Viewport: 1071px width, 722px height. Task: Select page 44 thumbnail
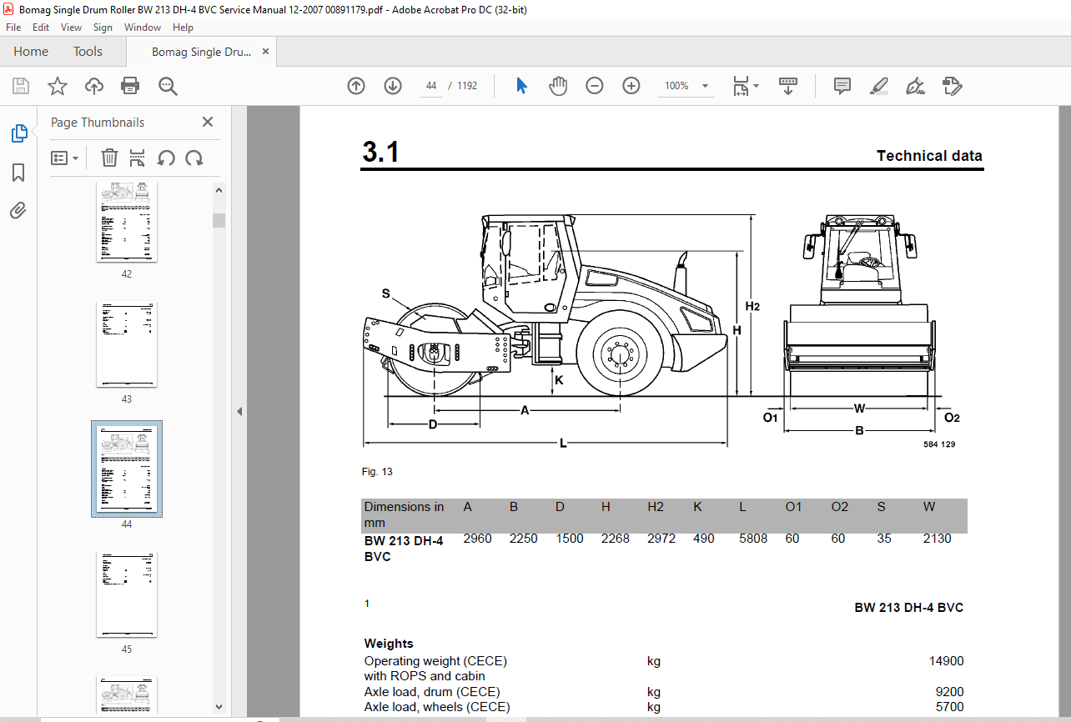coord(127,469)
